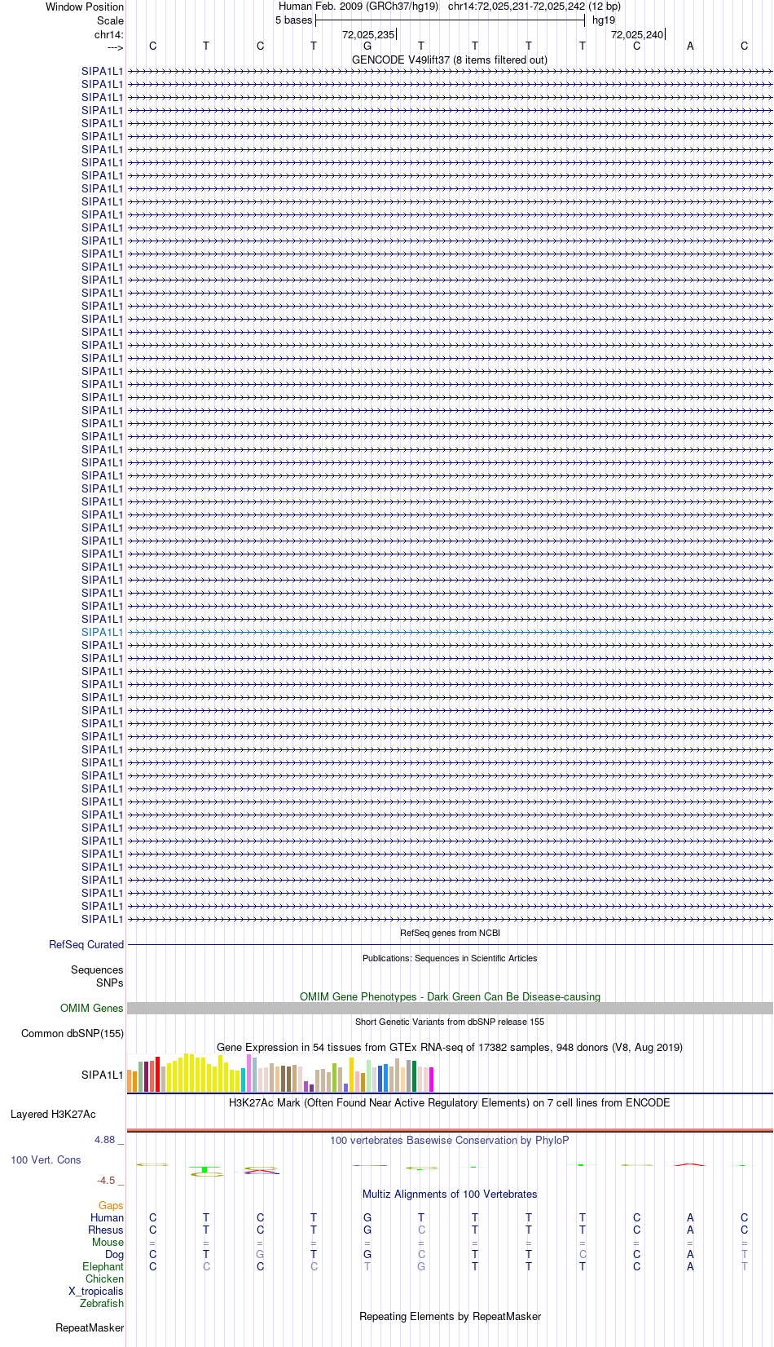The height and width of the screenshot is (1347, 774).
Task: Click the Sequences track label
Action: tap(97, 970)
